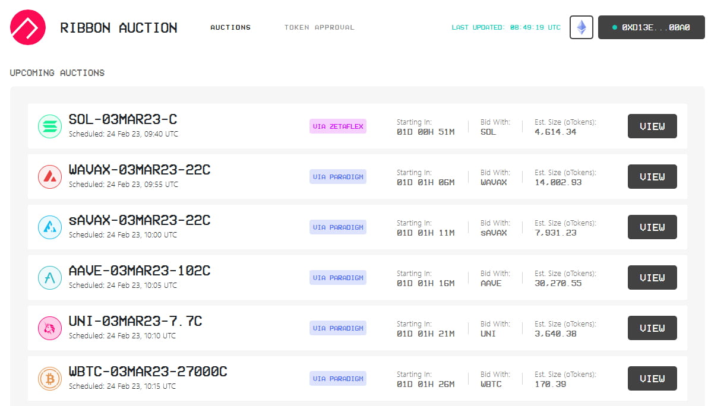View the AAVE-03MAR23-102C auction
This screenshot has width=708, height=406.
652,278
